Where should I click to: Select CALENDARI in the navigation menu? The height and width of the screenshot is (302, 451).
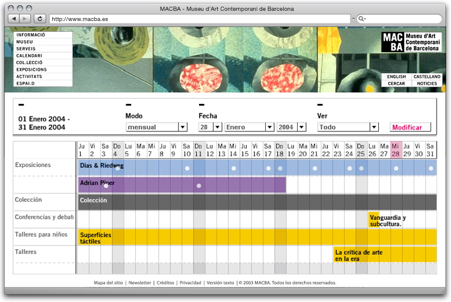(29, 56)
